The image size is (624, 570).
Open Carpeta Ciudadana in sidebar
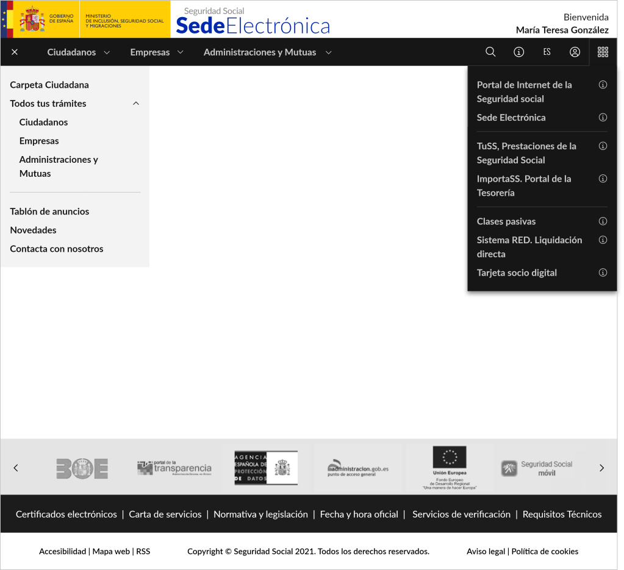pos(49,85)
